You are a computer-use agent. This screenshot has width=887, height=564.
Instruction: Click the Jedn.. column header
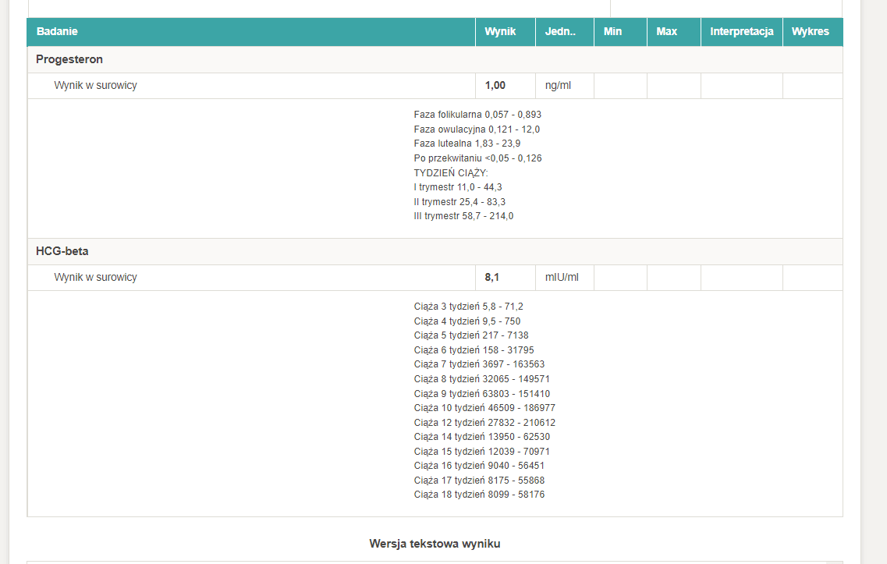560,32
